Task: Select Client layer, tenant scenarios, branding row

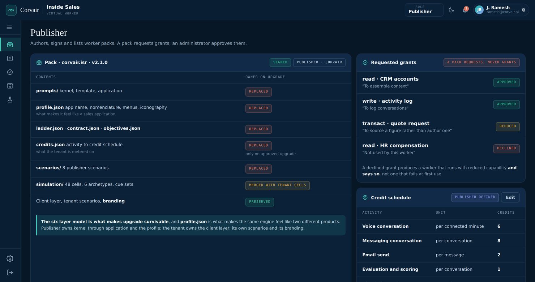Action: [191, 202]
